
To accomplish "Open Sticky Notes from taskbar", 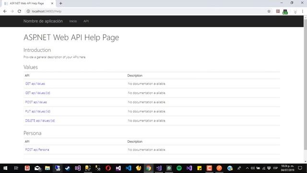I will pyautogui.click(x=200, y=168).
